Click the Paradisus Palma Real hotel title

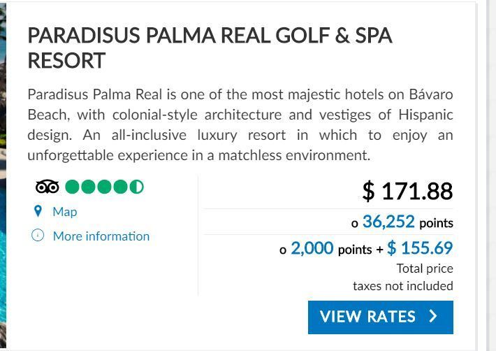pos(210,48)
